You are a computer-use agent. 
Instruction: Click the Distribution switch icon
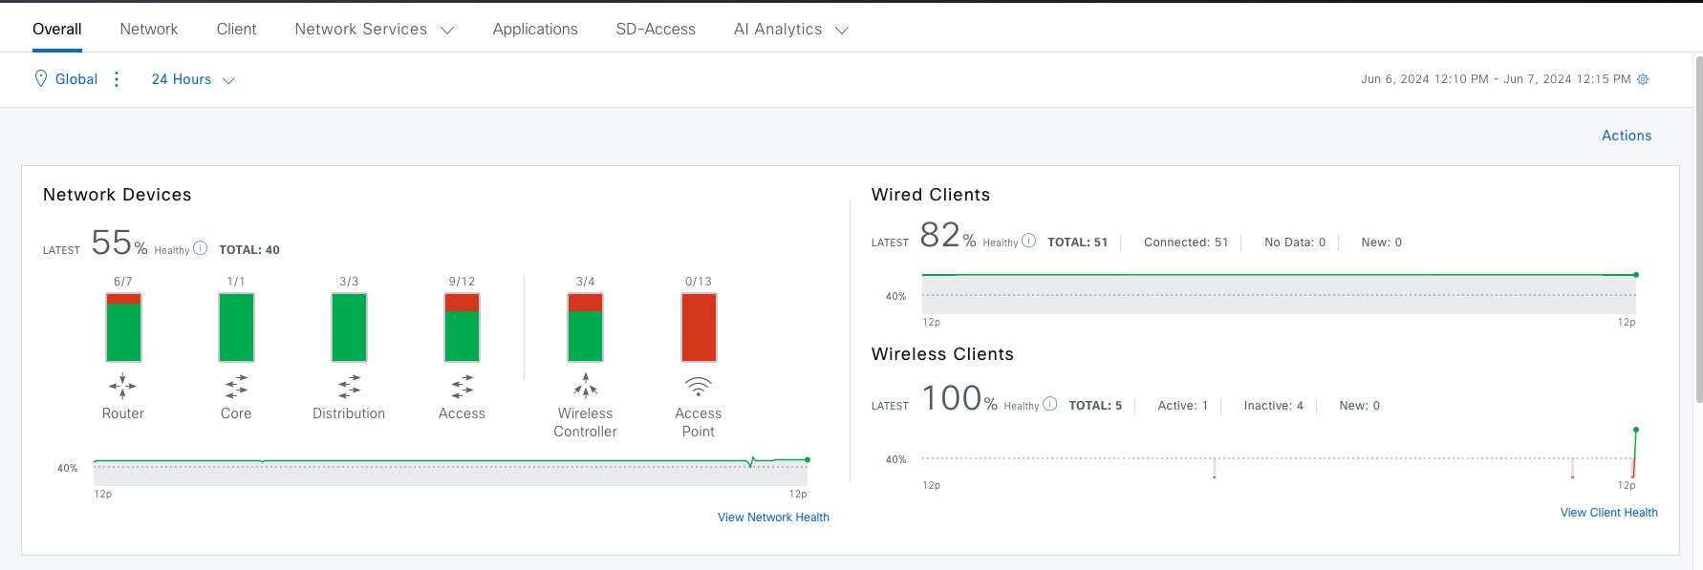point(349,386)
